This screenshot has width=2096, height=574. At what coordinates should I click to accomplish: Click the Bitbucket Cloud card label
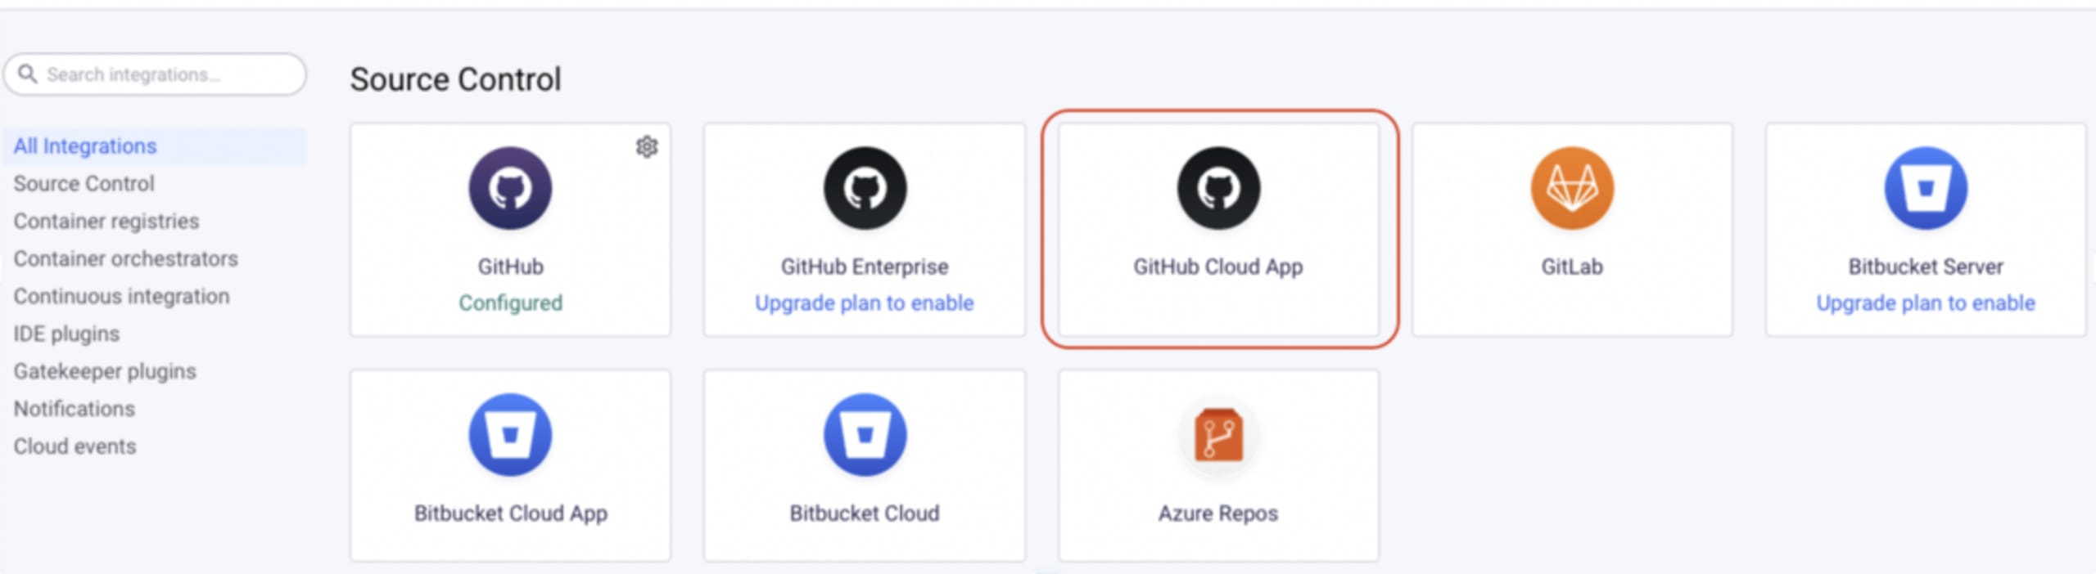[x=865, y=513]
